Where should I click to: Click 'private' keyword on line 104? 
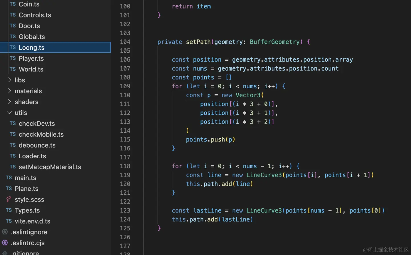click(170, 42)
